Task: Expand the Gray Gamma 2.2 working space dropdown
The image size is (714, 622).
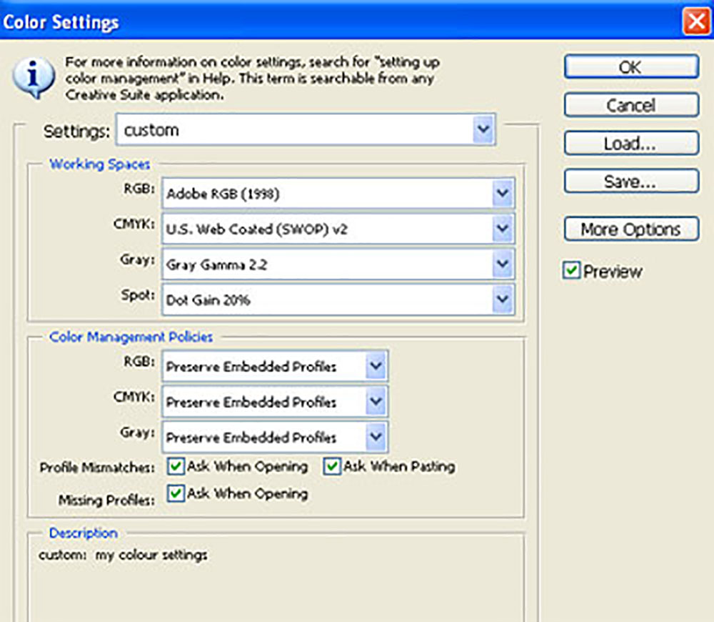Action: [338, 264]
